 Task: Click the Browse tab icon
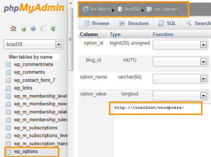point(87,23)
